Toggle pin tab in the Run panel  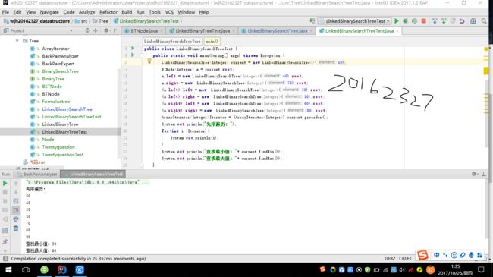click(5, 242)
